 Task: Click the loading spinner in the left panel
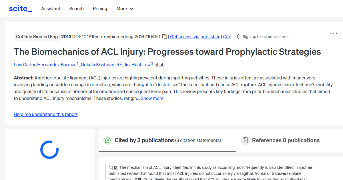coord(49,149)
